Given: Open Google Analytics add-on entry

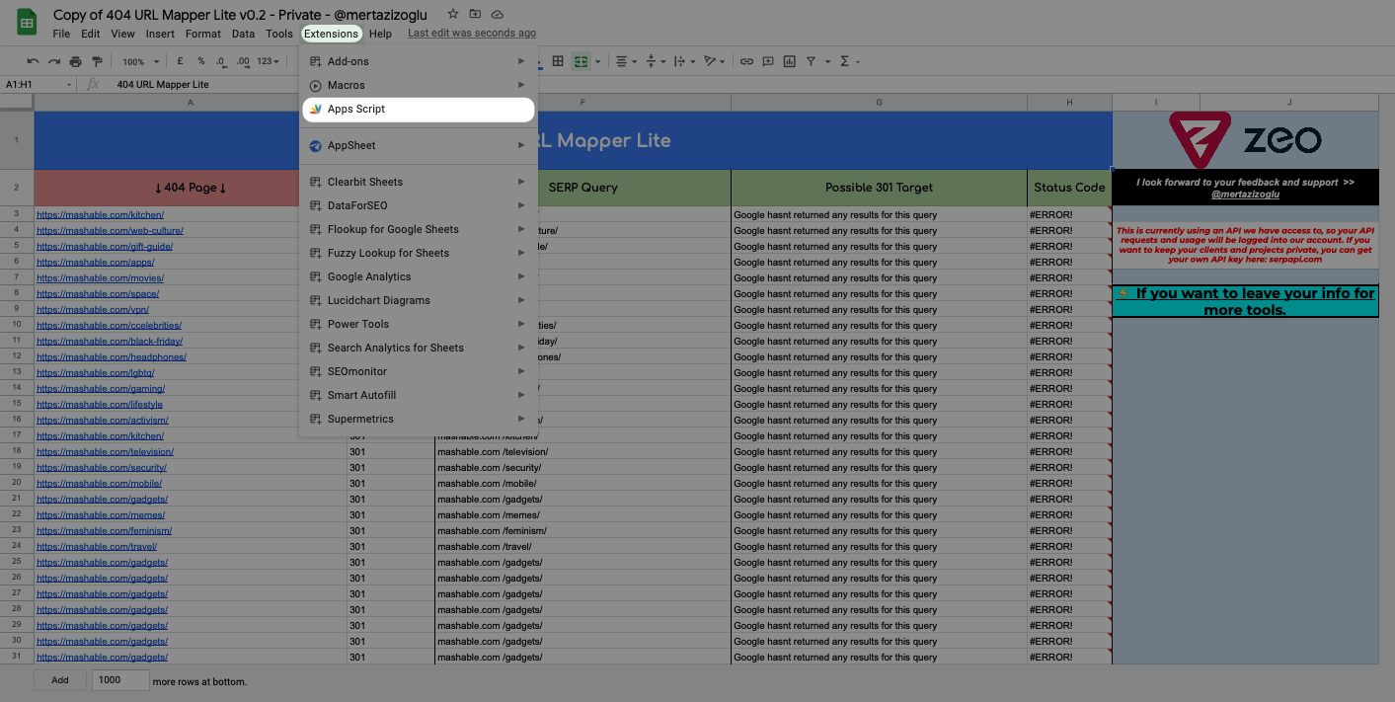Looking at the screenshot, I should 419,276.
